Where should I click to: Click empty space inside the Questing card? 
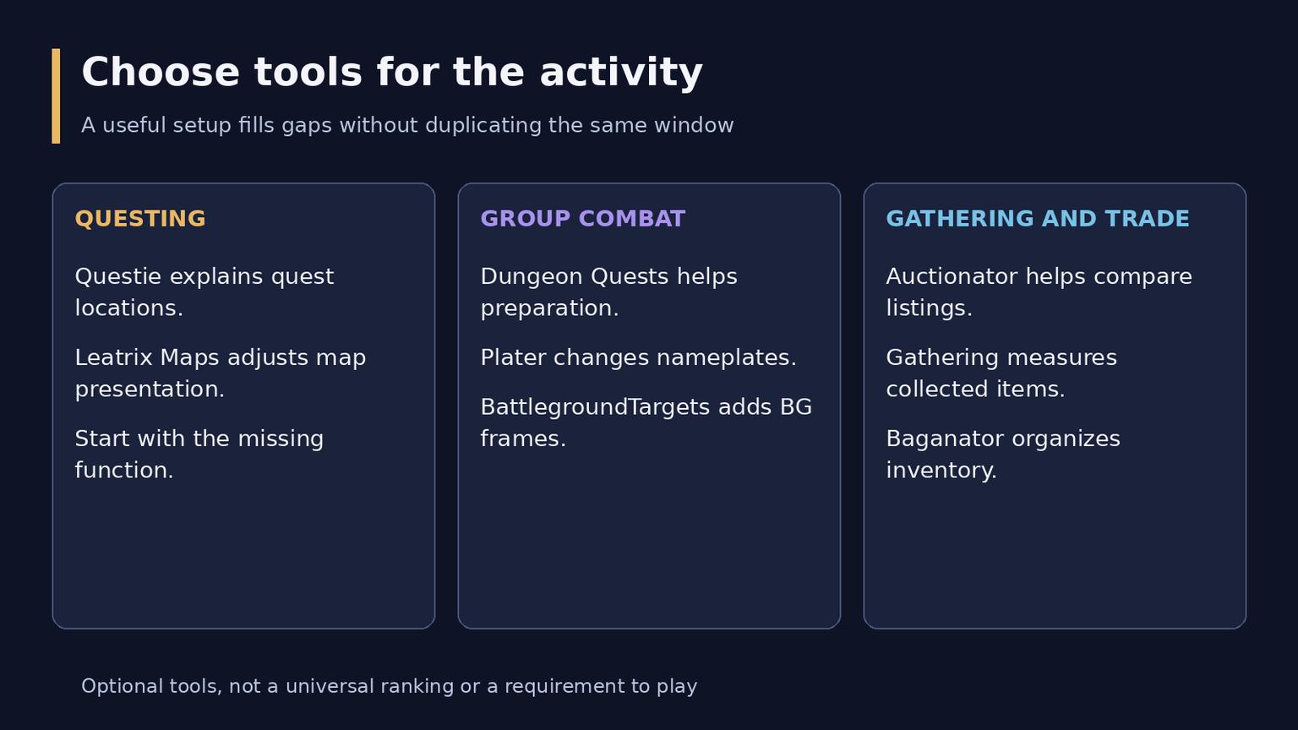click(x=243, y=558)
